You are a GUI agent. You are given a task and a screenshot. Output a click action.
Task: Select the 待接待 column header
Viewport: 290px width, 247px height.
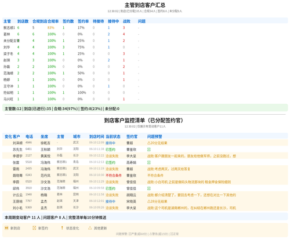98,21
